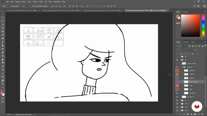Filter layers by type (T) icon
This screenshot has height=116, width=207.
[196, 46]
